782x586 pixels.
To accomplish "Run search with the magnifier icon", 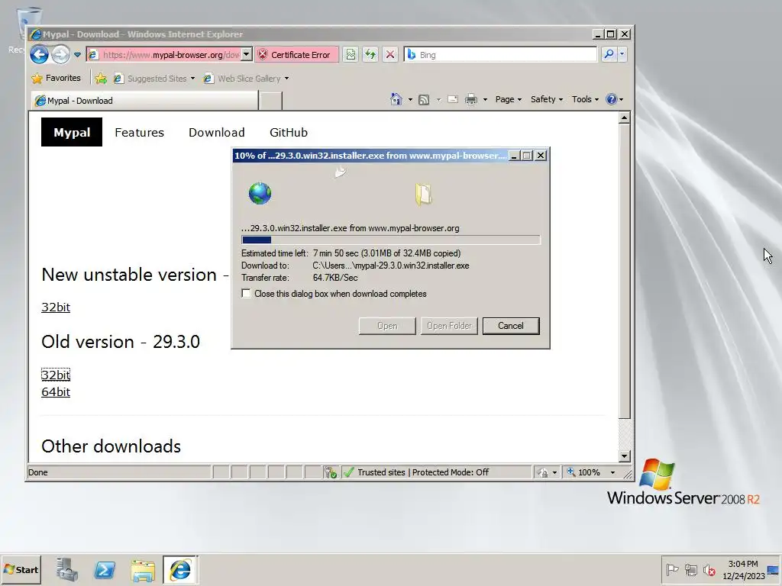I will (609, 54).
